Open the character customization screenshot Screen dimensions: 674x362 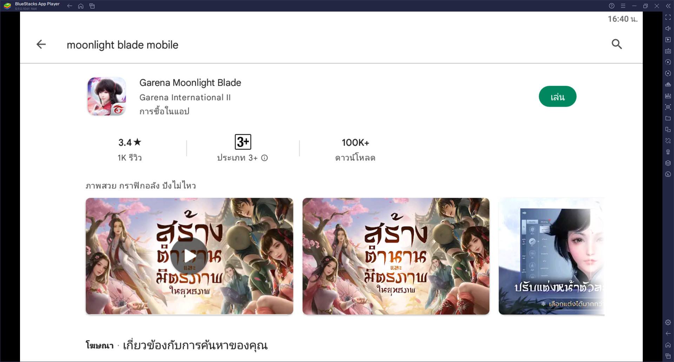point(551,256)
